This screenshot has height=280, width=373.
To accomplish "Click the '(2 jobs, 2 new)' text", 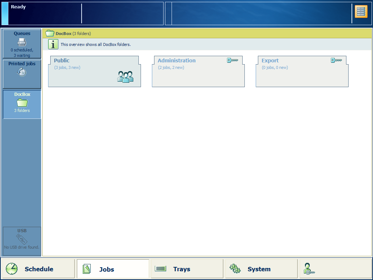I will [171, 67].
